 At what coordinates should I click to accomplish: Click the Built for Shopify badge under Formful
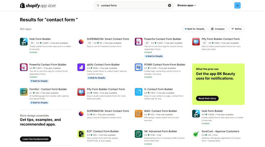click(x=39, y=103)
